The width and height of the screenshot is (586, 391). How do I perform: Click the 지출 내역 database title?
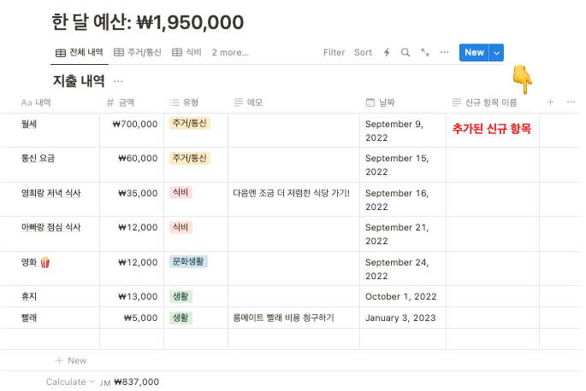pos(79,81)
